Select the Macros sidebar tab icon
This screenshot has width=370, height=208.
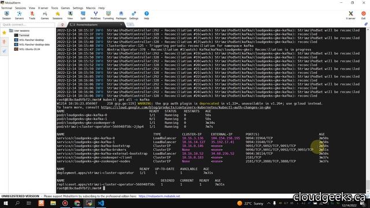pos(4,51)
